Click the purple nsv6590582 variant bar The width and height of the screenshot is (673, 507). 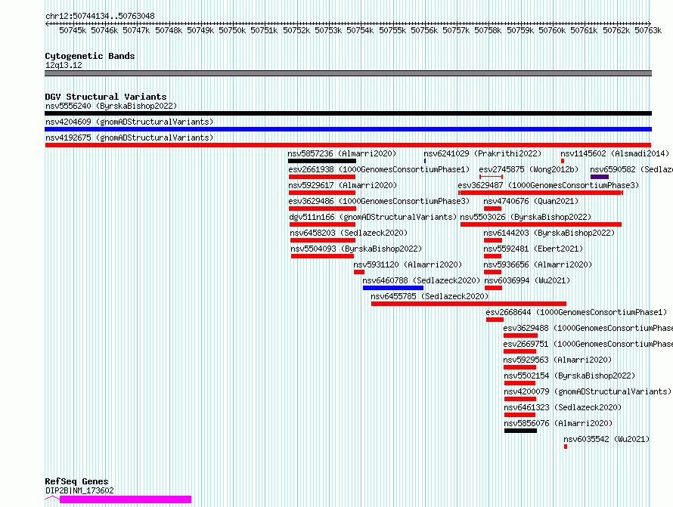click(600, 177)
